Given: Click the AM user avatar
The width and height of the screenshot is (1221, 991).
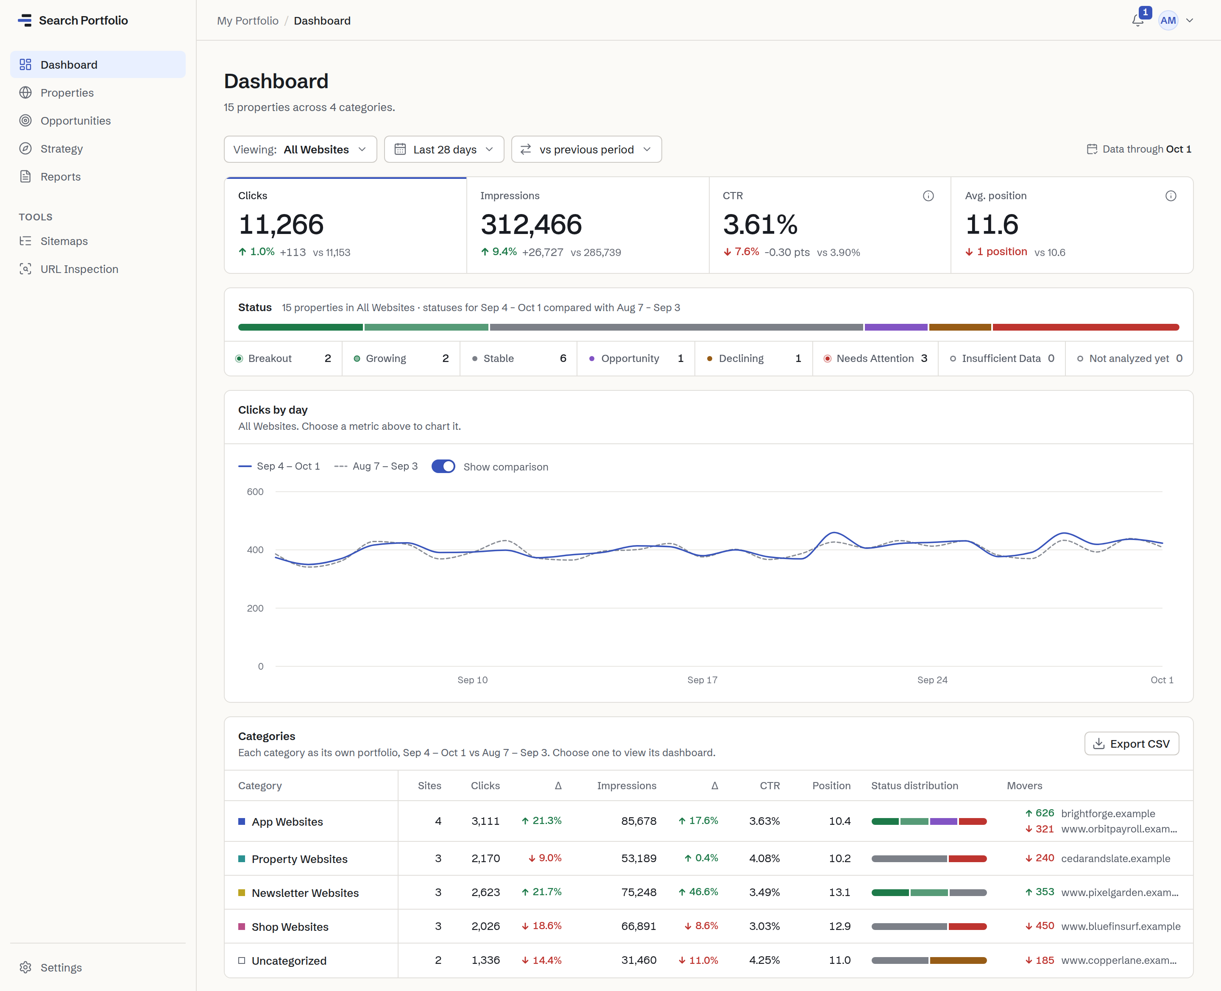Looking at the screenshot, I should 1168,20.
